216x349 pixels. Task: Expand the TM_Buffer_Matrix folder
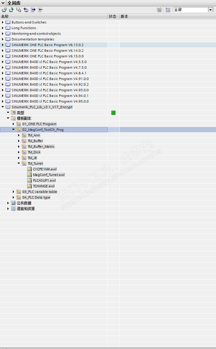pyautogui.click(x=19, y=147)
